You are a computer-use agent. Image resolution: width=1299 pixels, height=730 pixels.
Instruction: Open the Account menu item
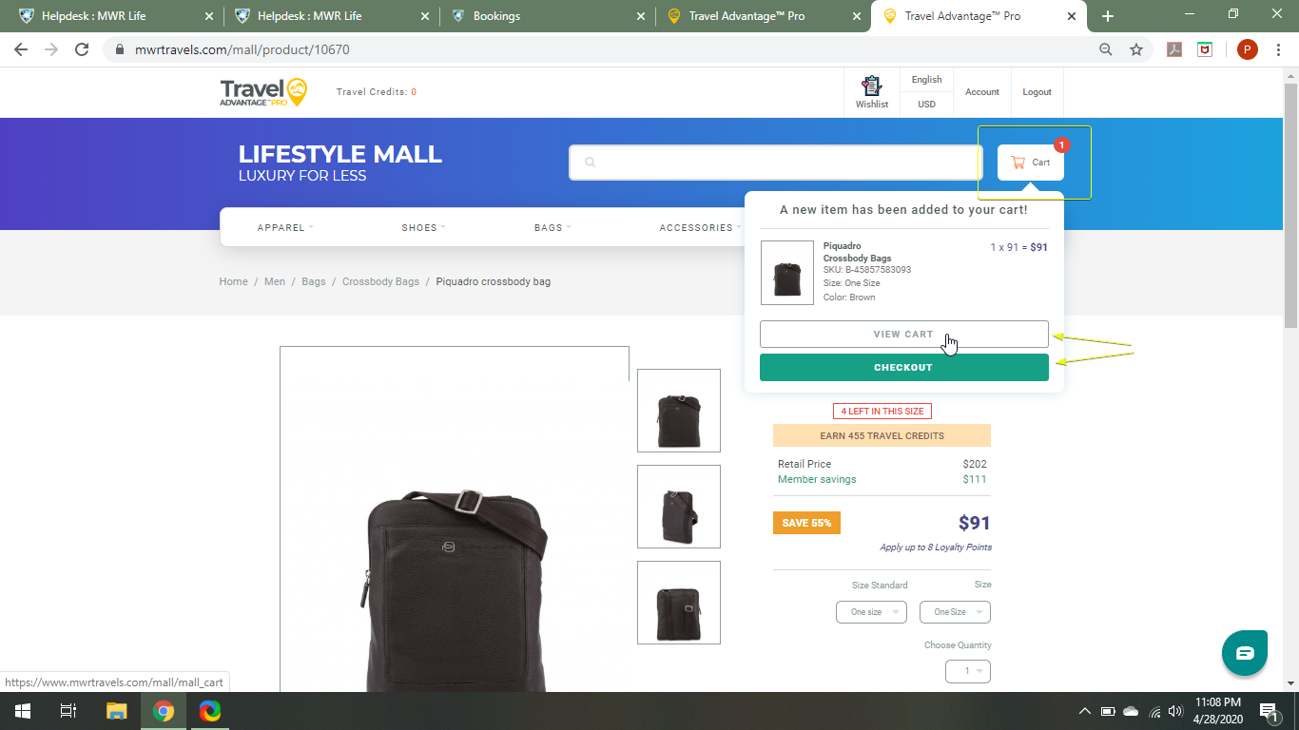click(982, 92)
